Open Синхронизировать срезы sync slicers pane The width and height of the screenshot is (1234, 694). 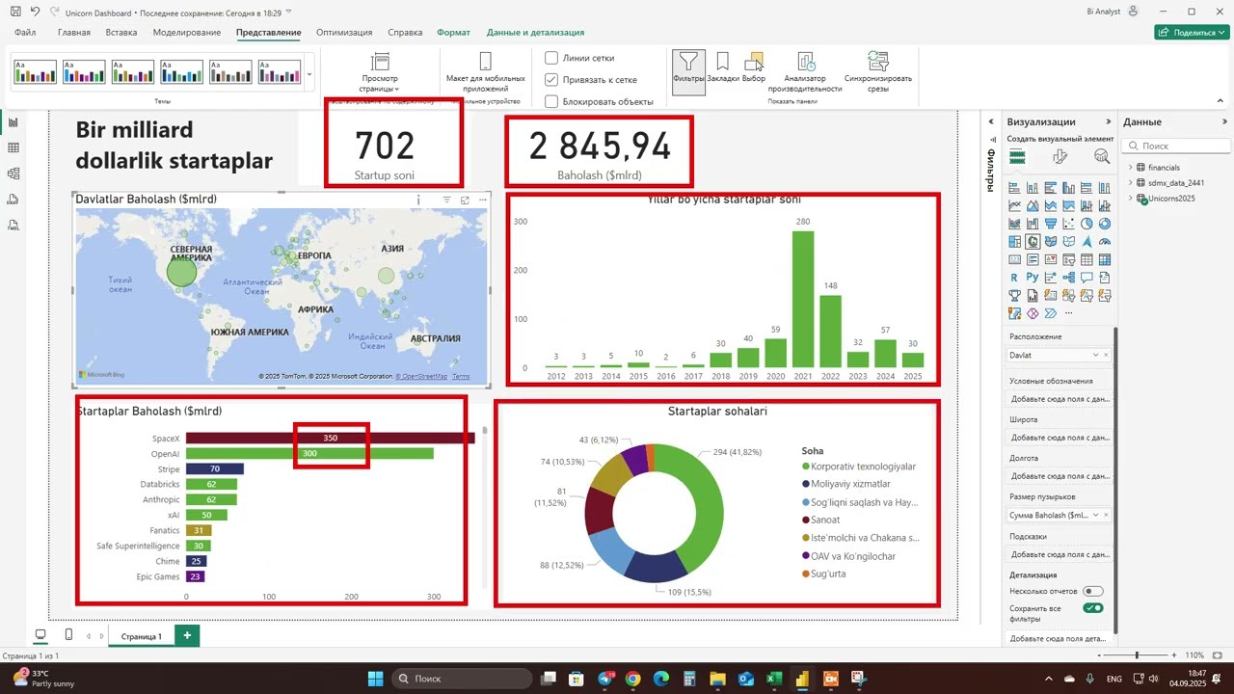coord(877,73)
